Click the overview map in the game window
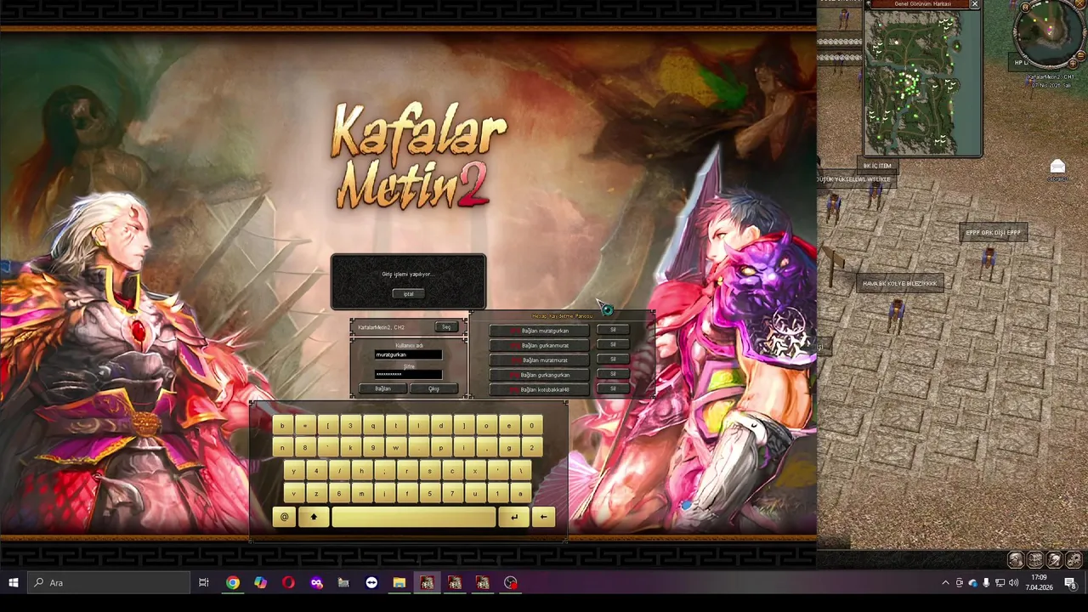The width and height of the screenshot is (1088, 612). 923,82
